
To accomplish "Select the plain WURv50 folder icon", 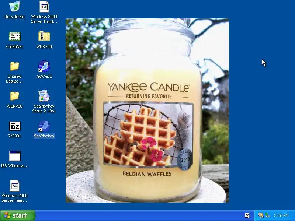I will (x=14, y=96).
